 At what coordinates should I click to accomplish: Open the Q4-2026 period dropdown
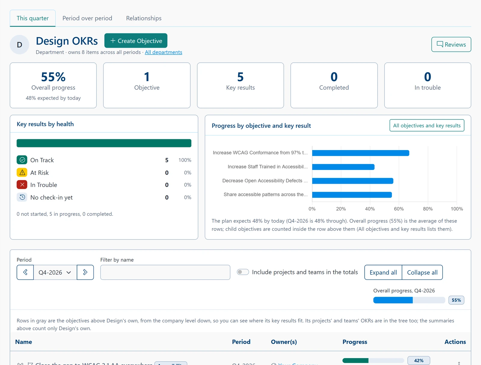coord(55,272)
